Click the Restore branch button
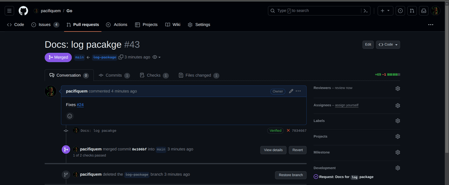 click(x=291, y=175)
